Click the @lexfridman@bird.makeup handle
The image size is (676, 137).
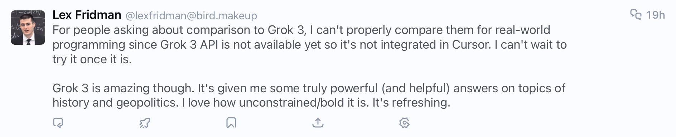191,16
